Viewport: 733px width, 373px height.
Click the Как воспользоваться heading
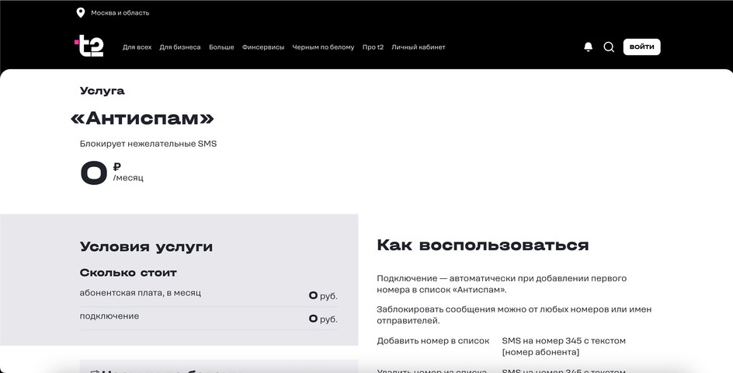tap(483, 246)
